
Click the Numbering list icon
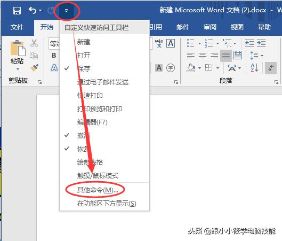click(x=209, y=43)
